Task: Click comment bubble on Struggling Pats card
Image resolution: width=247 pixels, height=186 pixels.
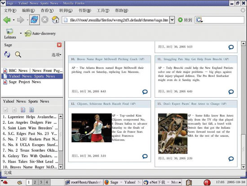Action: point(231,92)
